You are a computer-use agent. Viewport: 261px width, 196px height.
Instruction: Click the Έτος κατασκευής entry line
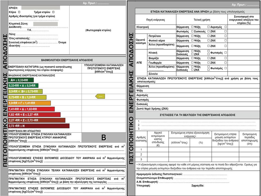pos(44,38)
